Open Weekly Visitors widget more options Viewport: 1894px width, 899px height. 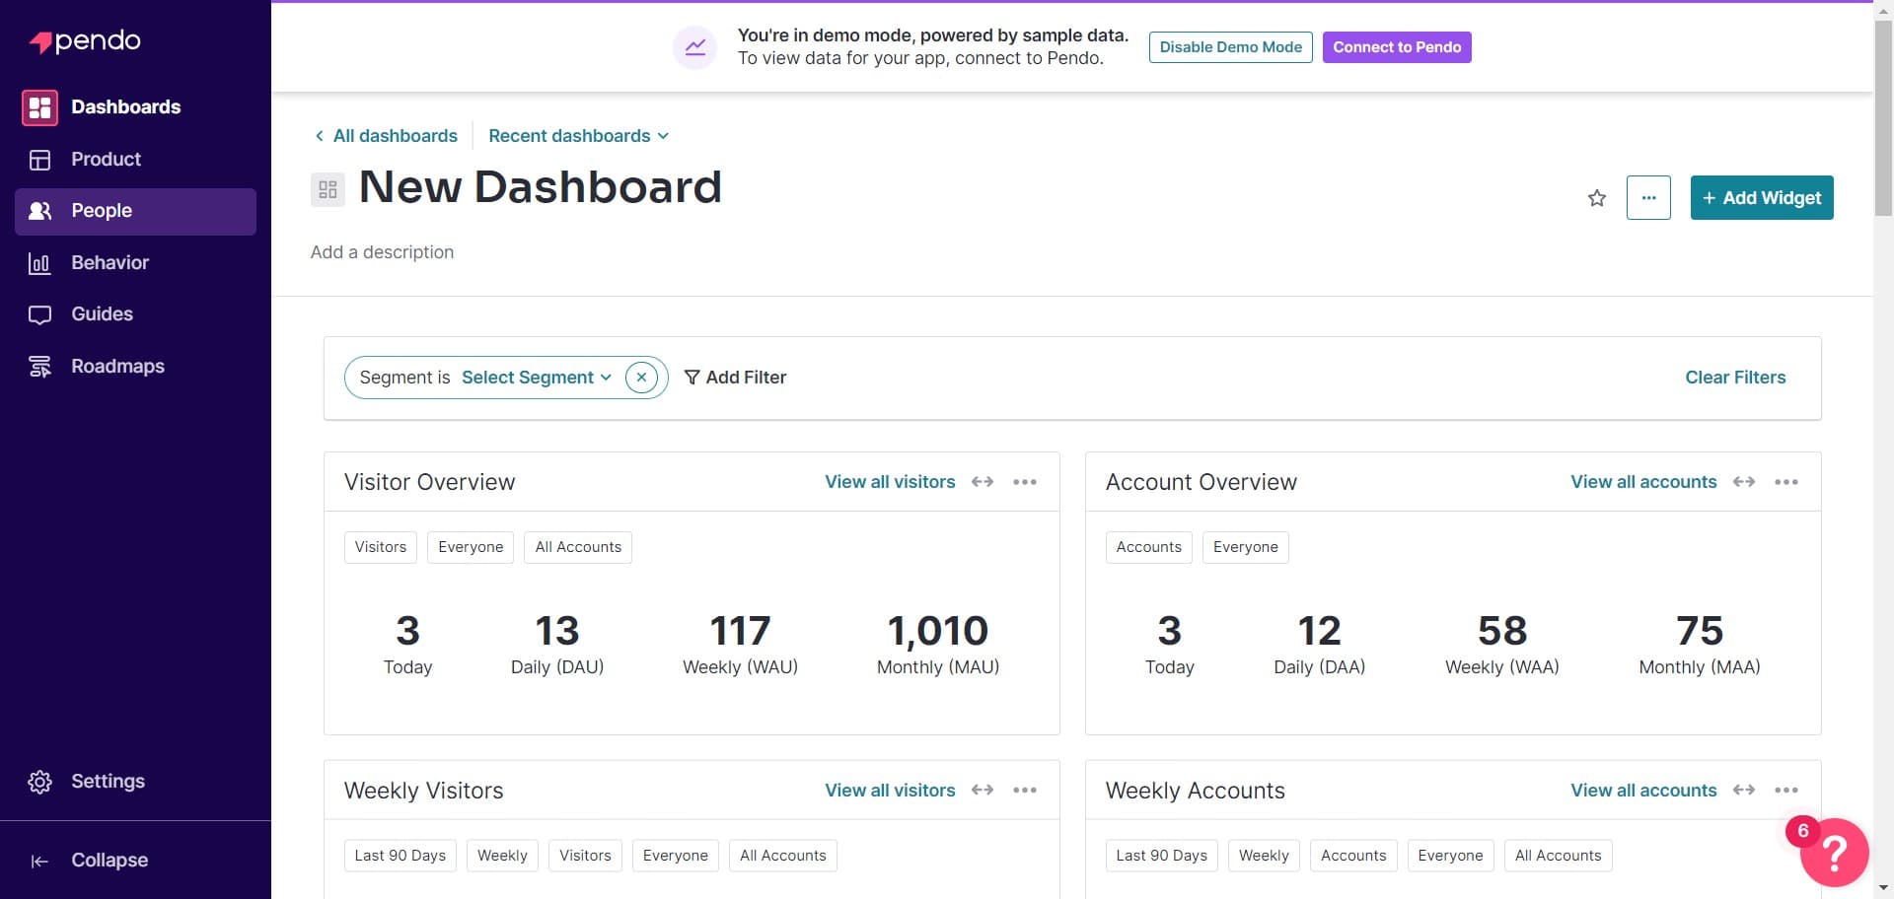click(1024, 791)
